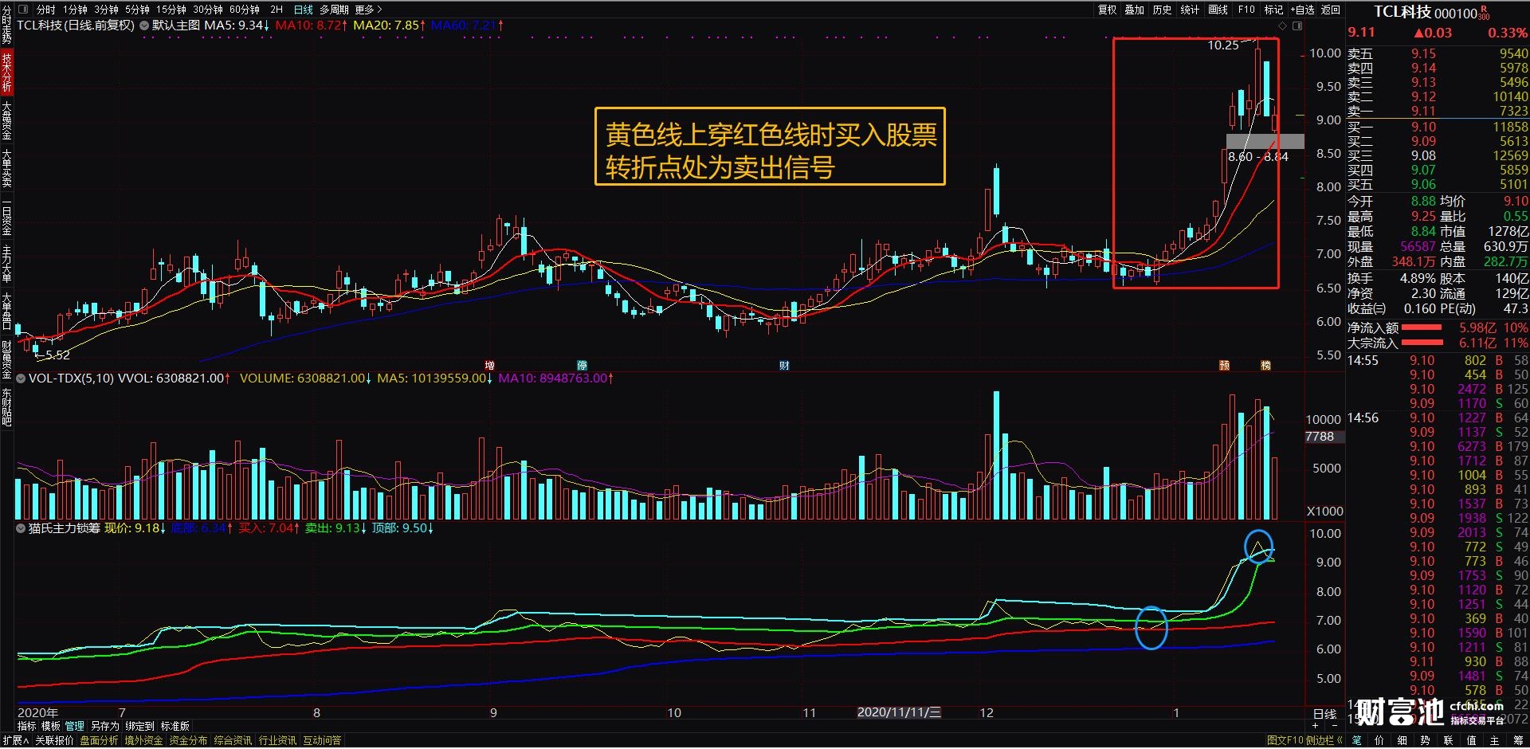
Task: Click the 卖一 price 9.11 in the order book
Action: [1423, 112]
